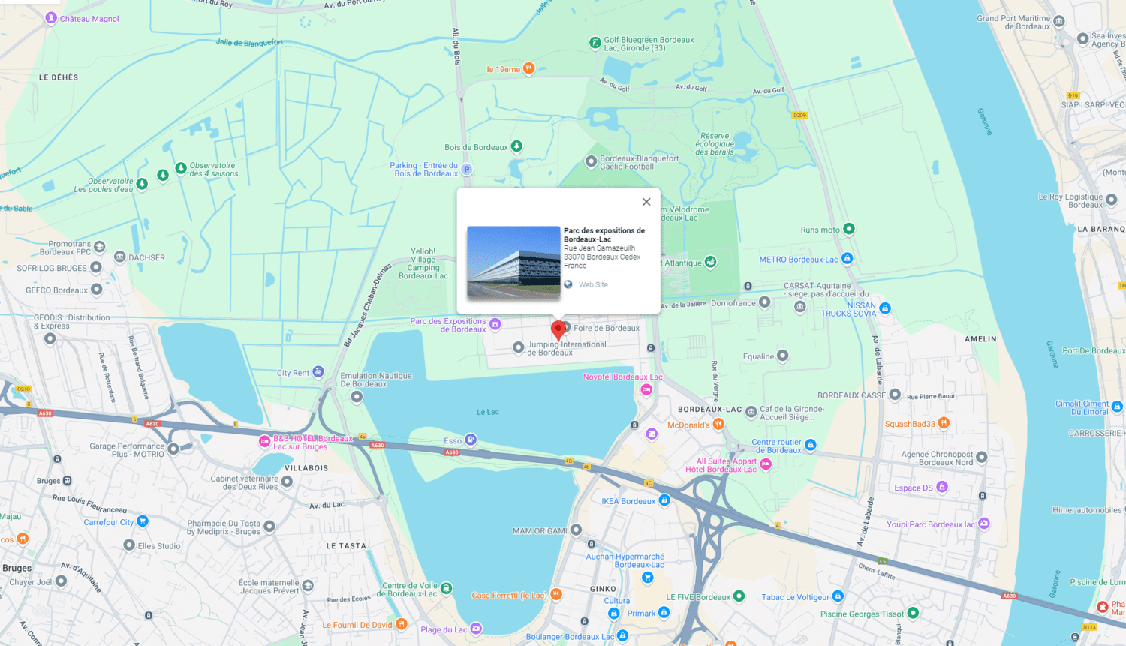This screenshot has height=646, width=1126.
Task: Click the Cimalit Ciment Du Littoral icon
Action: point(1117,407)
